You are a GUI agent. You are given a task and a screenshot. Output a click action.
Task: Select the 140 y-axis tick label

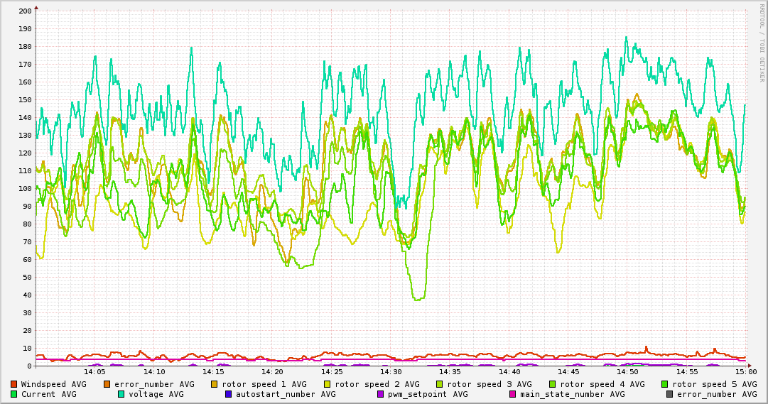pyautogui.click(x=24, y=118)
